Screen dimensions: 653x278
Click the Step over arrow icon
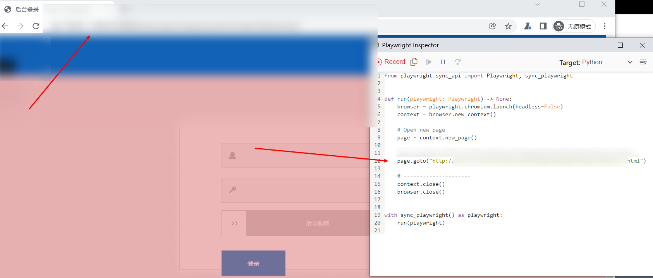(457, 62)
